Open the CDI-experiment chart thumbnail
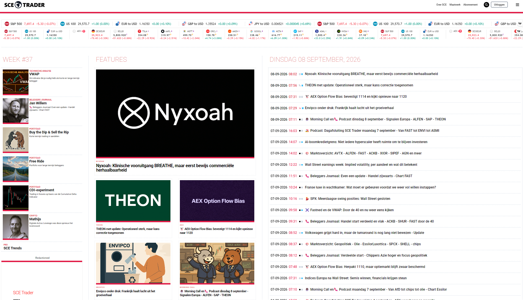 [15, 198]
